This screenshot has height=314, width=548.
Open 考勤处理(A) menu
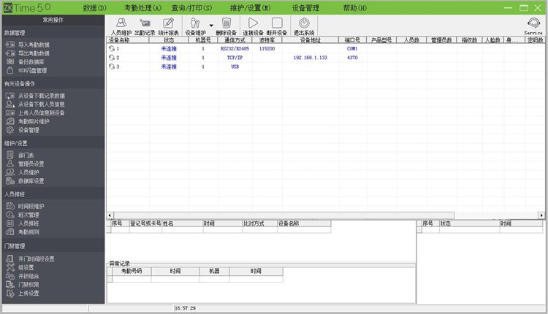(142, 8)
